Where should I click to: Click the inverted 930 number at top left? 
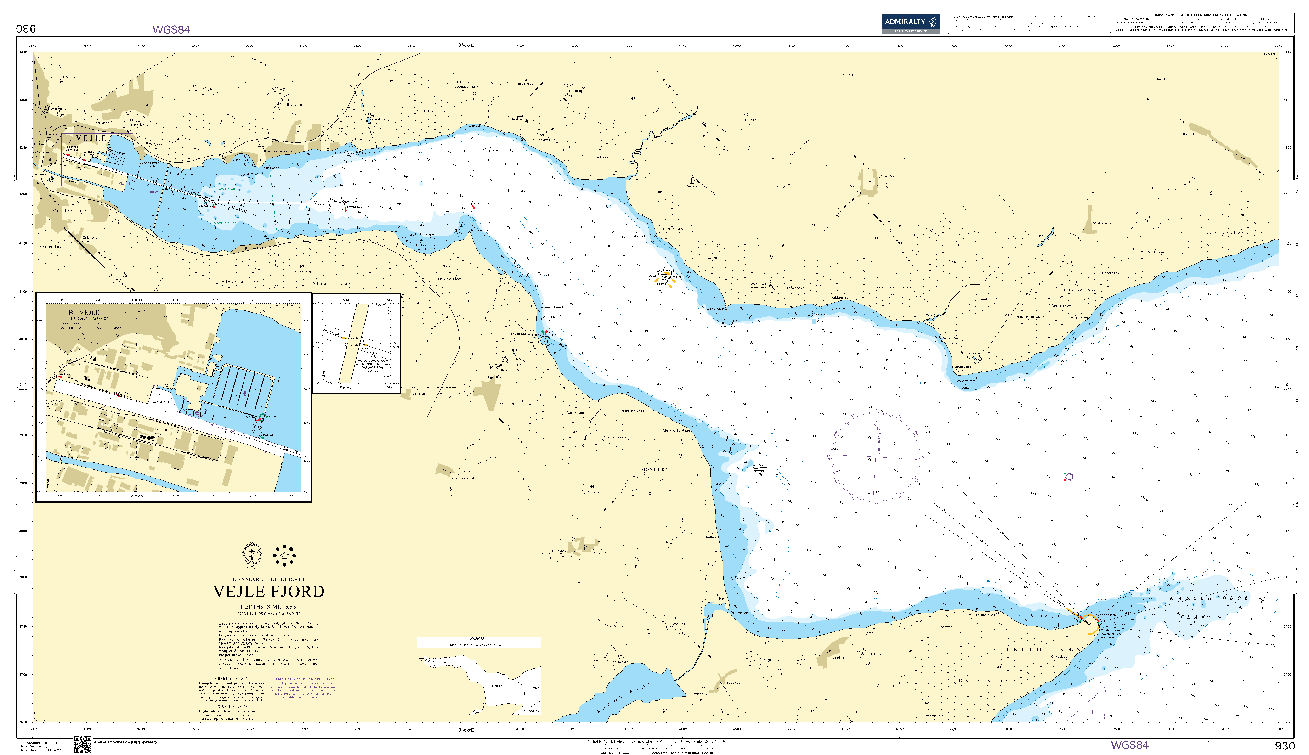pyautogui.click(x=26, y=28)
